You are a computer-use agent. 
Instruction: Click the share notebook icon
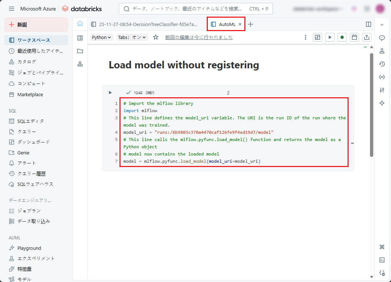[x=367, y=37]
